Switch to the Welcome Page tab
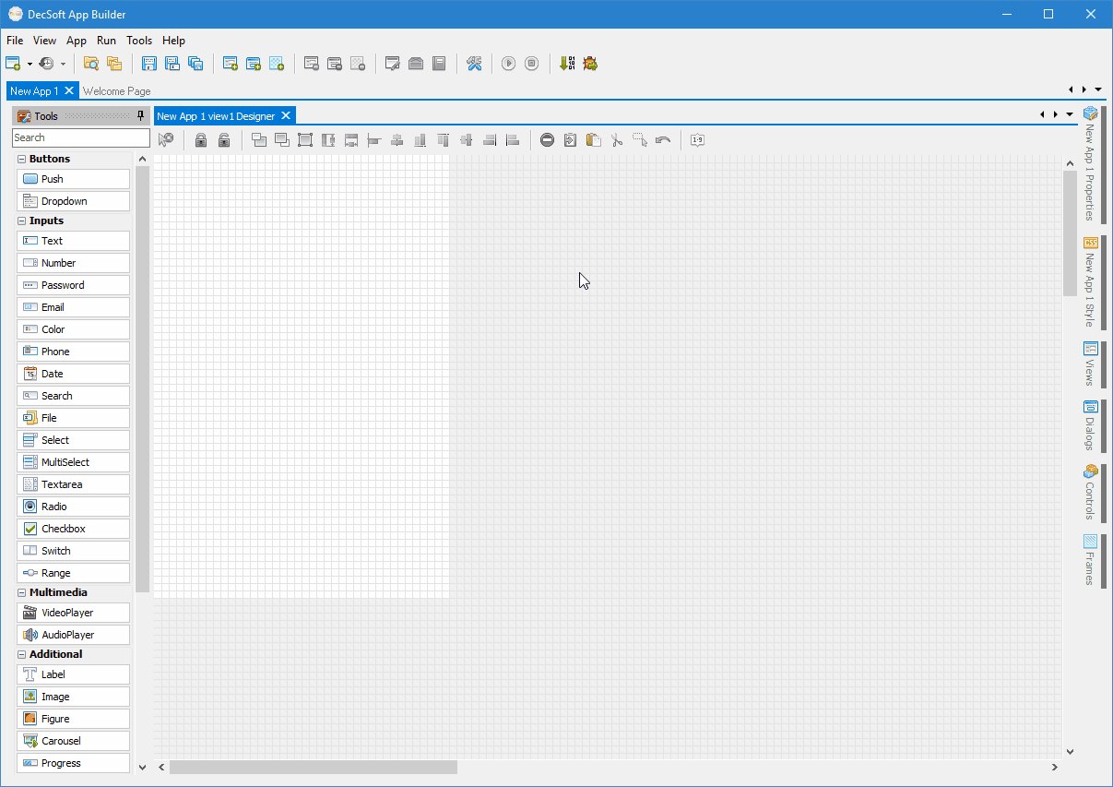This screenshot has height=787, width=1113. click(x=116, y=90)
